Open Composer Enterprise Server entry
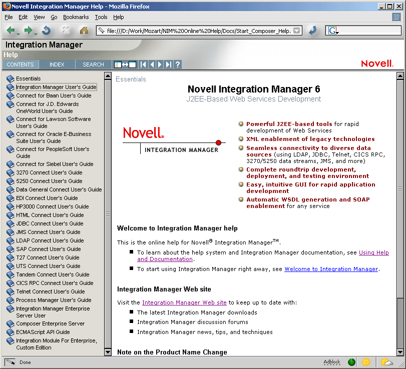 (x=51, y=323)
